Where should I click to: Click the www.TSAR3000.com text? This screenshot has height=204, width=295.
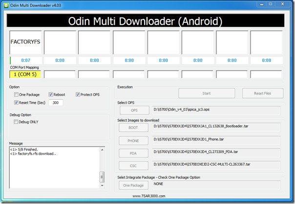tap(149, 196)
